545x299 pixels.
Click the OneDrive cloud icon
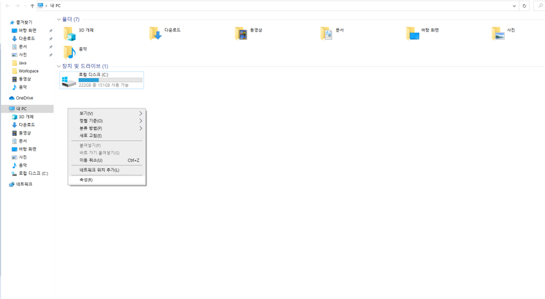coord(12,98)
